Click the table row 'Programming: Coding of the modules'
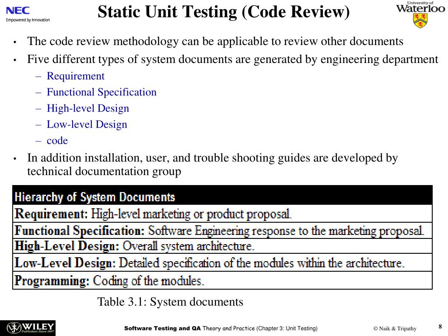Image resolution: width=448 pixels, height=336 pixels. point(222,280)
